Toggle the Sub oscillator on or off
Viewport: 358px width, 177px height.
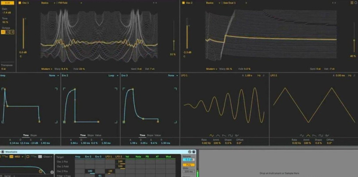(7, 3)
